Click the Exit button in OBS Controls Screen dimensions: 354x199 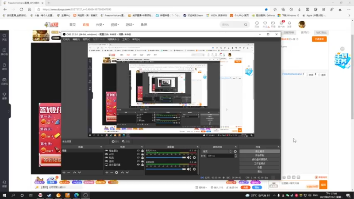coord(260,172)
